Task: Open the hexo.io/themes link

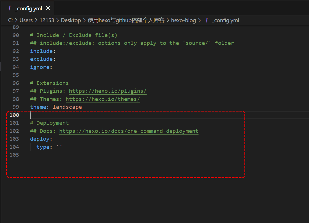Action: coord(103,99)
